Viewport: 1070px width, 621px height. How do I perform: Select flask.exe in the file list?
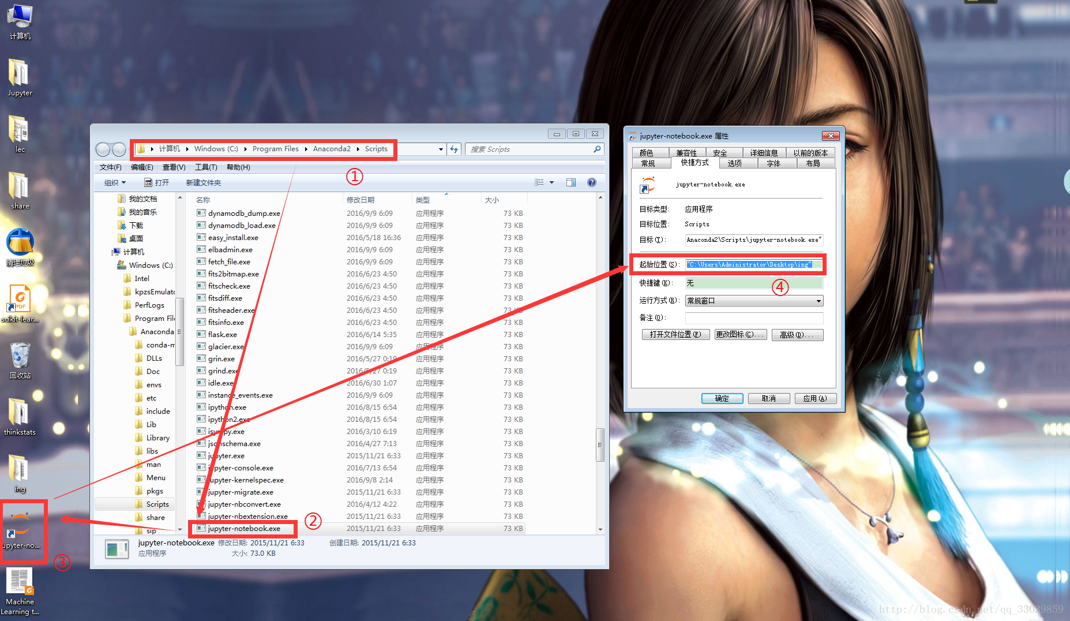tap(223, 334)
